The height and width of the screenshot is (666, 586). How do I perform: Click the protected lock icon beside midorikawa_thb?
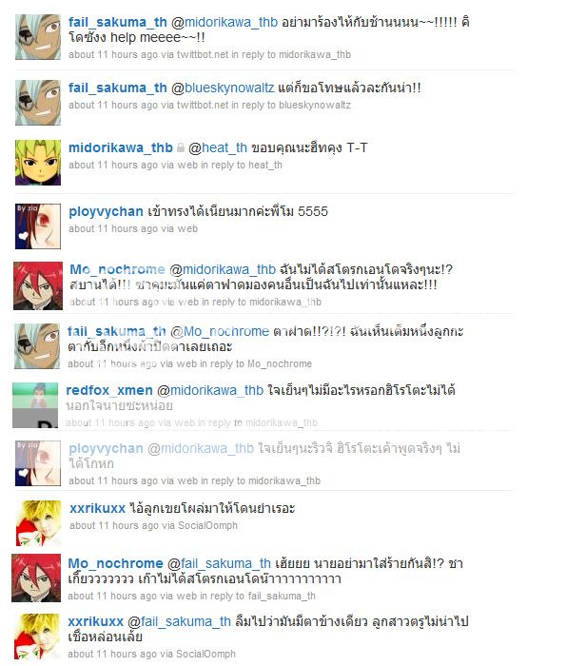coord(181,147)
